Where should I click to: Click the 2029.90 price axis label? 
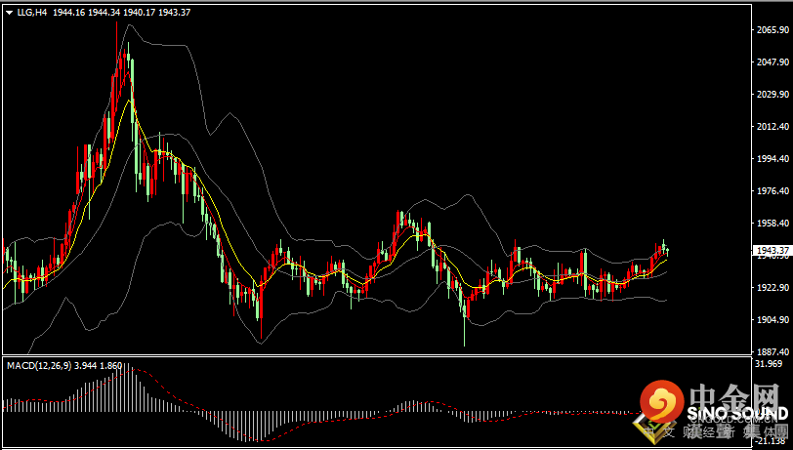click(x=772, y=95)
